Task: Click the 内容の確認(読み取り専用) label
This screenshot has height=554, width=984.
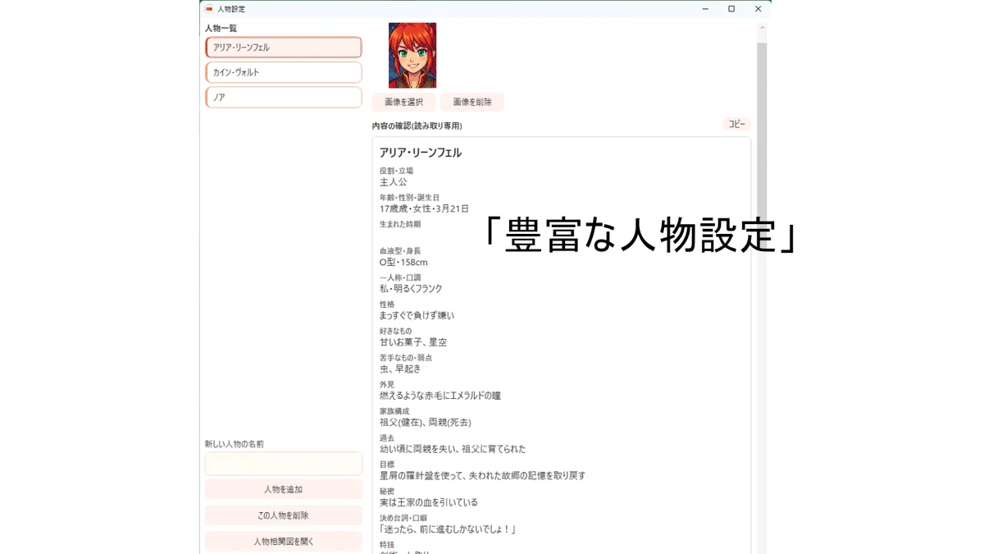Action: point(417,126)
